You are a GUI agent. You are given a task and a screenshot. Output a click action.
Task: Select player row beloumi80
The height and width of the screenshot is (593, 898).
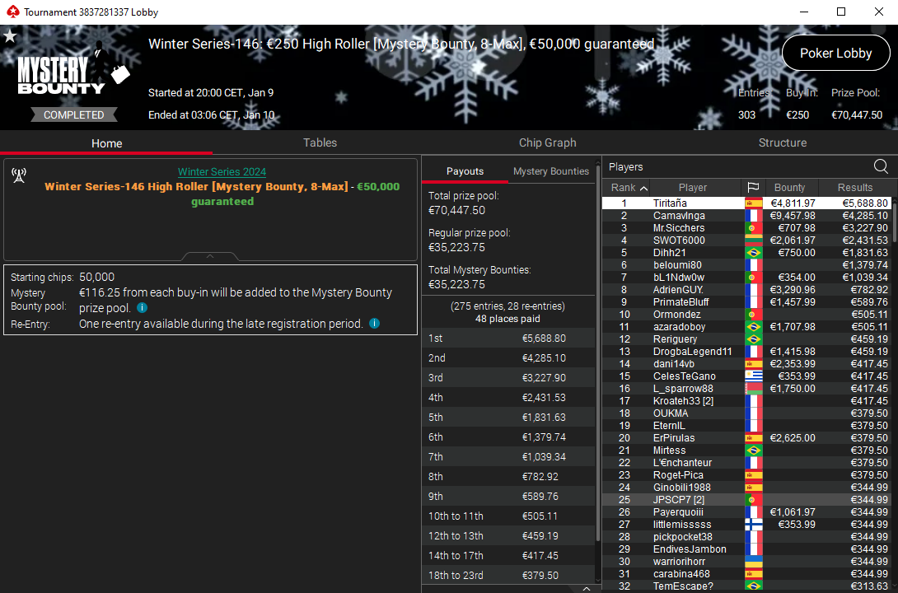point(746,265)
